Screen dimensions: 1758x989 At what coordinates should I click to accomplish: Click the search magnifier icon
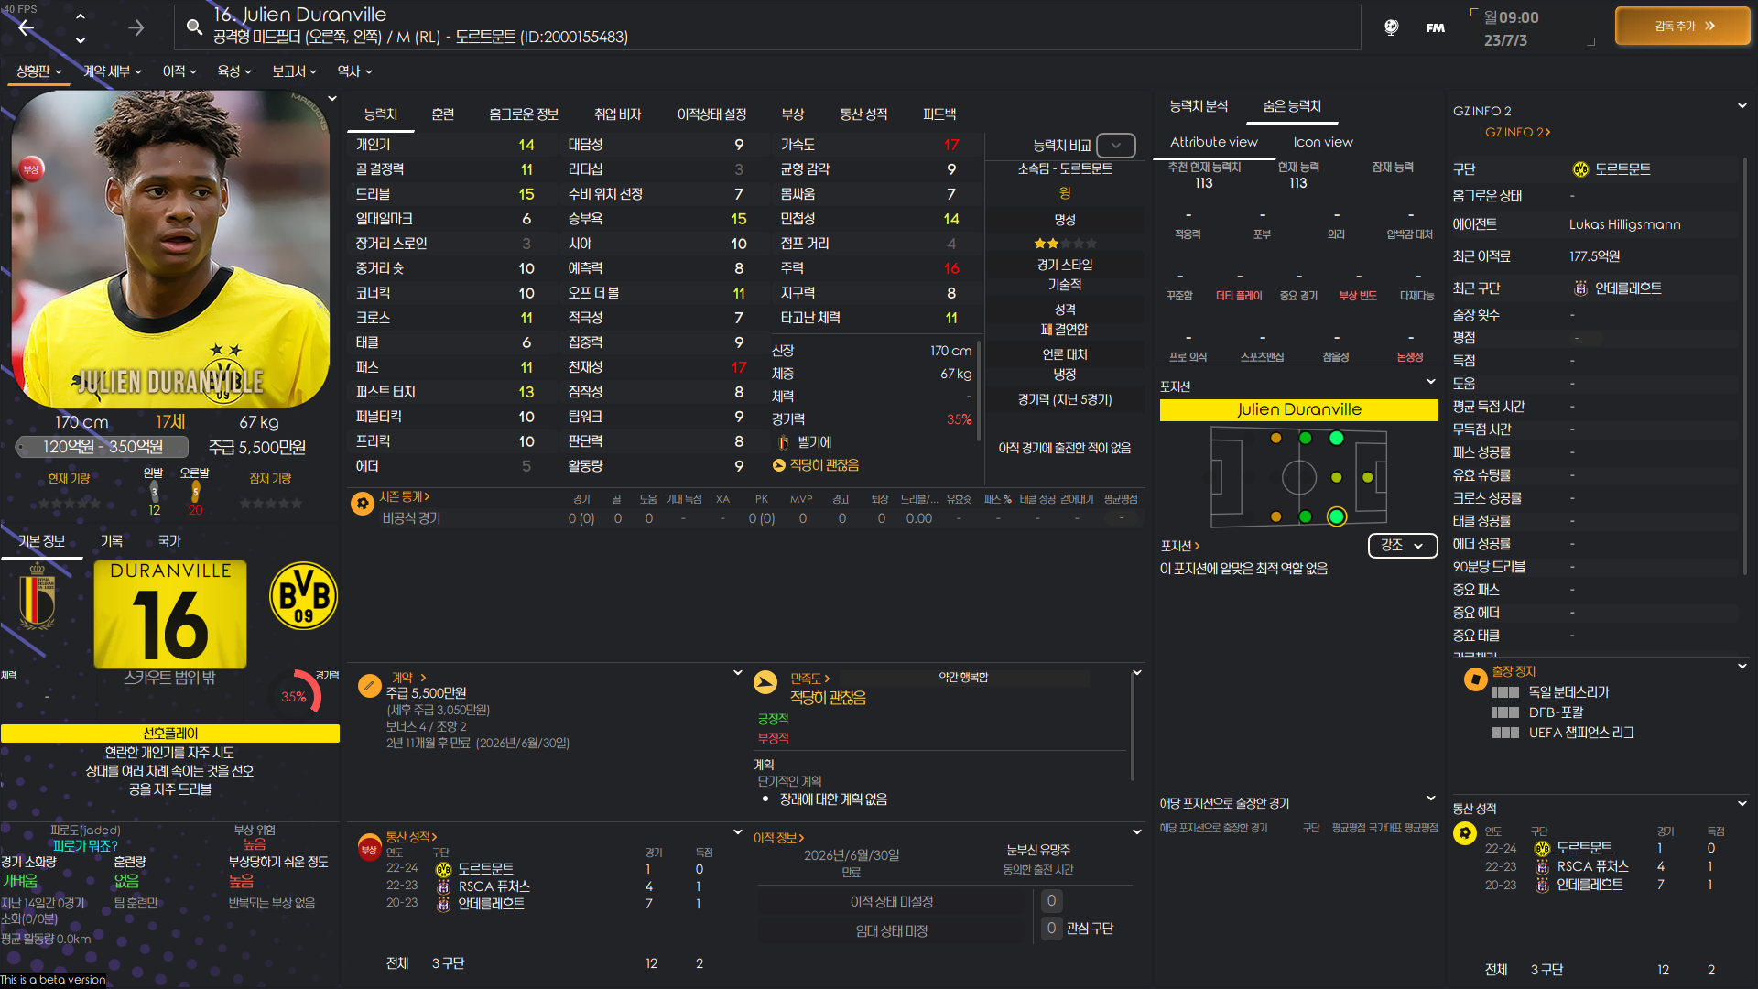pyautogui.click(x=194, y=27)
